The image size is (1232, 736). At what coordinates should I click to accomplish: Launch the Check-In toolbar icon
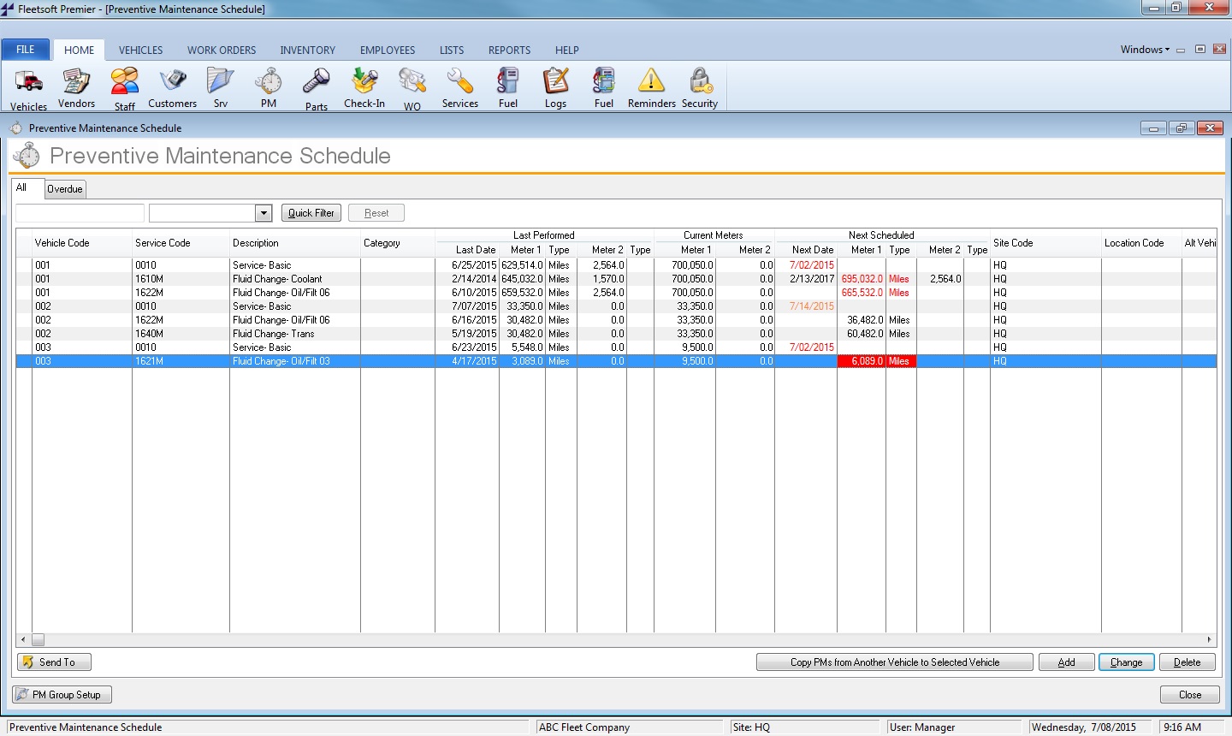tap(364, 89)
